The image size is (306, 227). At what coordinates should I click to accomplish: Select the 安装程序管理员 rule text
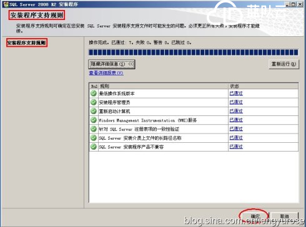pos(114,102)
